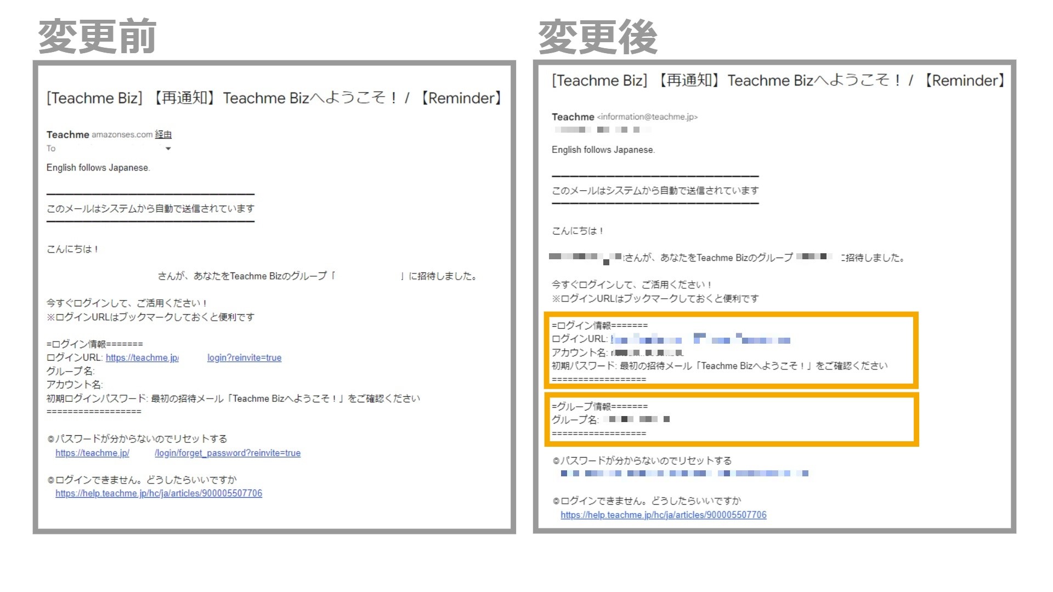Click グループ名 line in 変更後 email
The width and height of the screenshot is (1053, 592).
[611, 419]
